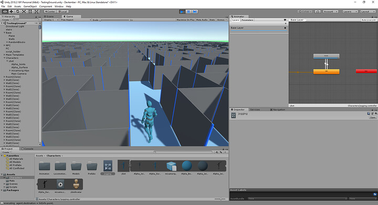
Task: Add a new animator layer with plus
Action: point(286,24)
